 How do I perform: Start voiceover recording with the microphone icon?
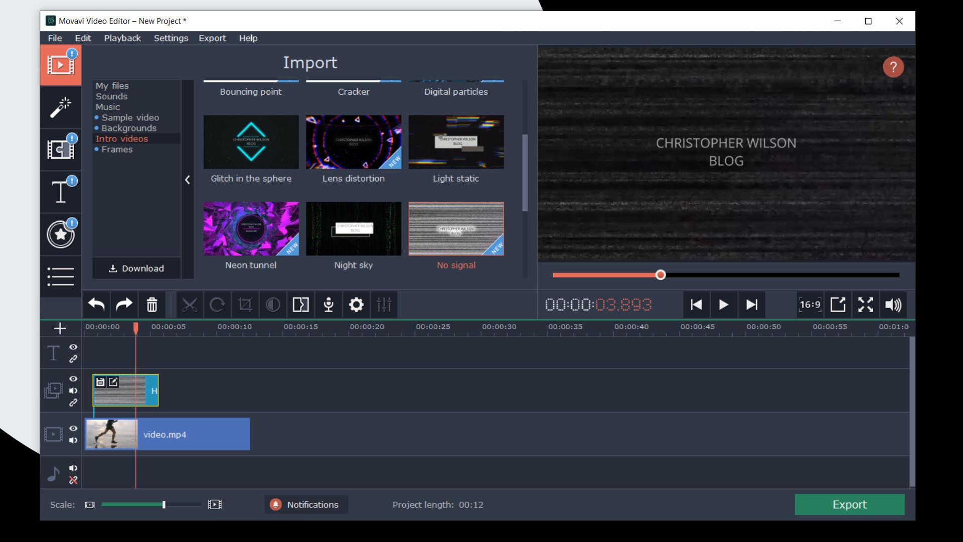coord(328,305)
